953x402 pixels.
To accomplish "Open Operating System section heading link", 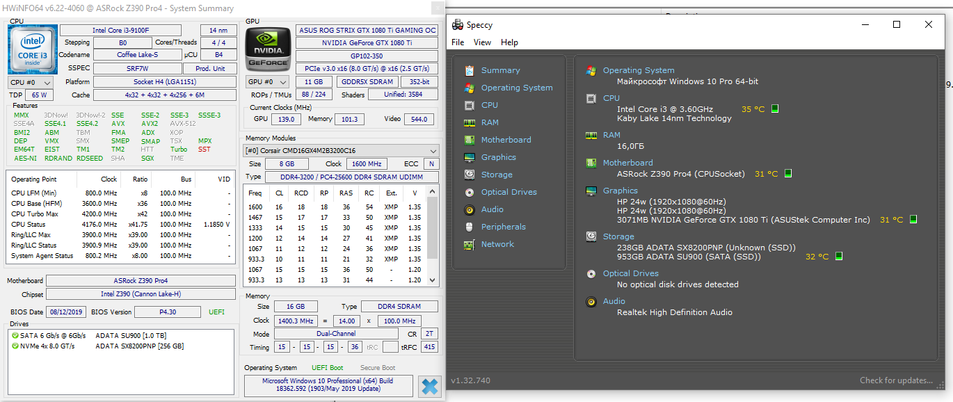I will pyautogui.click(x=638, y=70).
